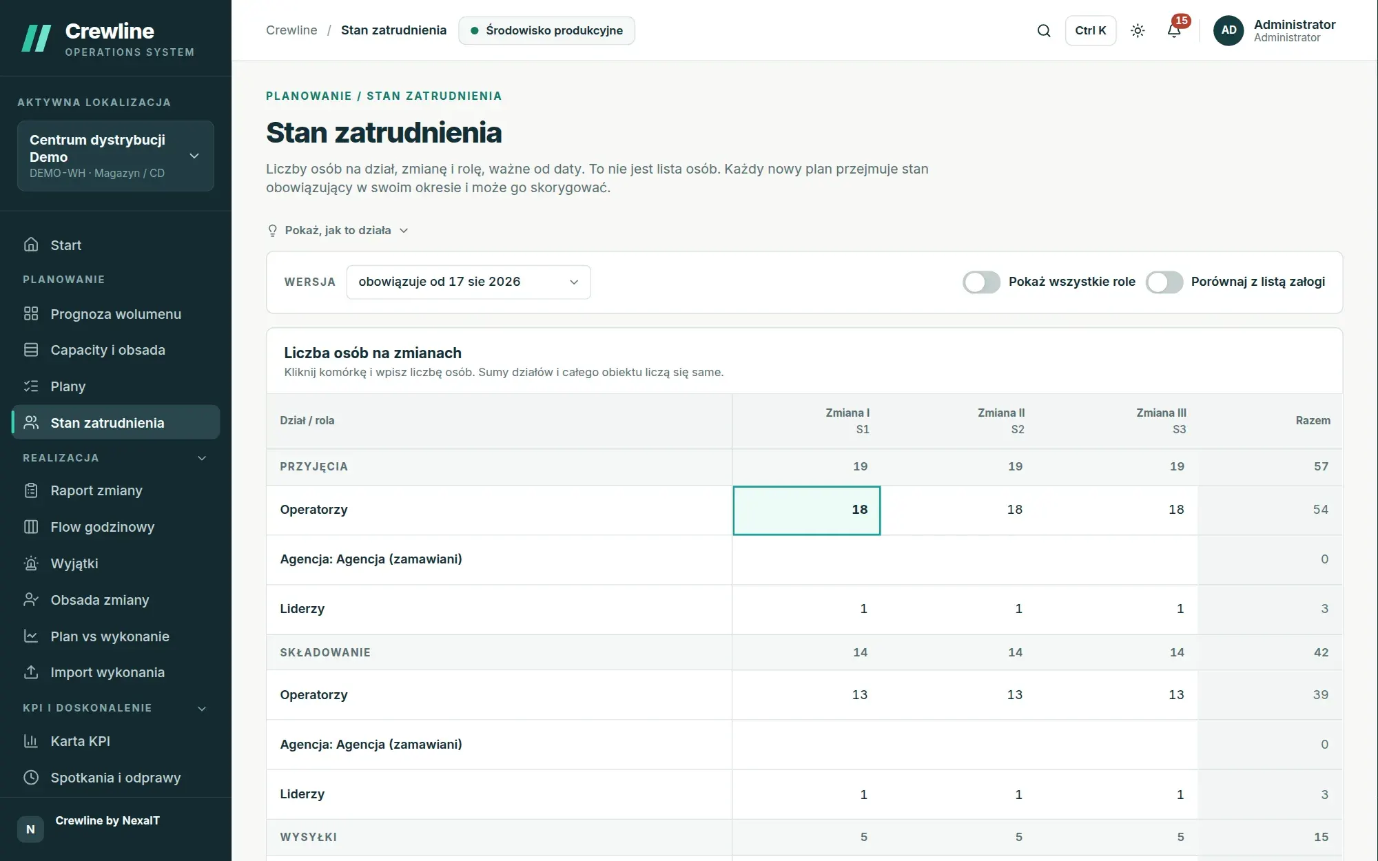Open the Wersja date dropdown
Screen dimensions: 1378x861
pos(469,282)
